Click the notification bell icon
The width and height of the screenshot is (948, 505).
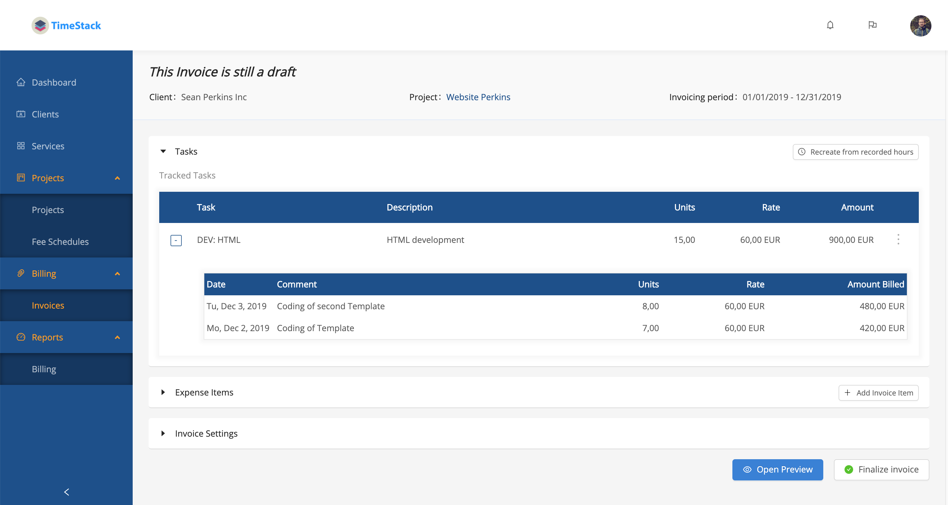point(830,25)
